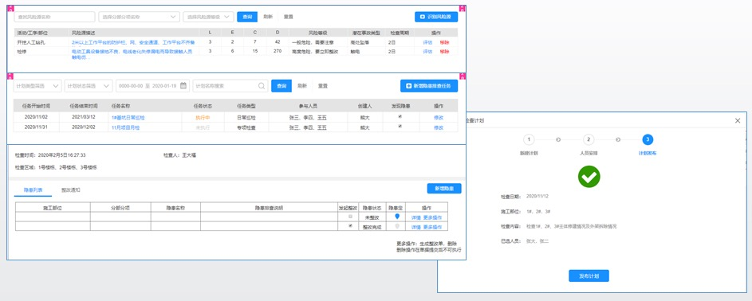The height and width of the screenshot is (301, 752).
Task: Click the 新增隐患 button
Action: pyautogui.click(x=444, y=189)
